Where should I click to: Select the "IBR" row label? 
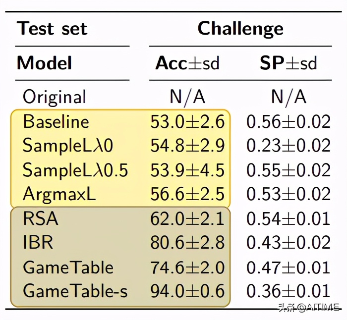(x=38, y=243)
